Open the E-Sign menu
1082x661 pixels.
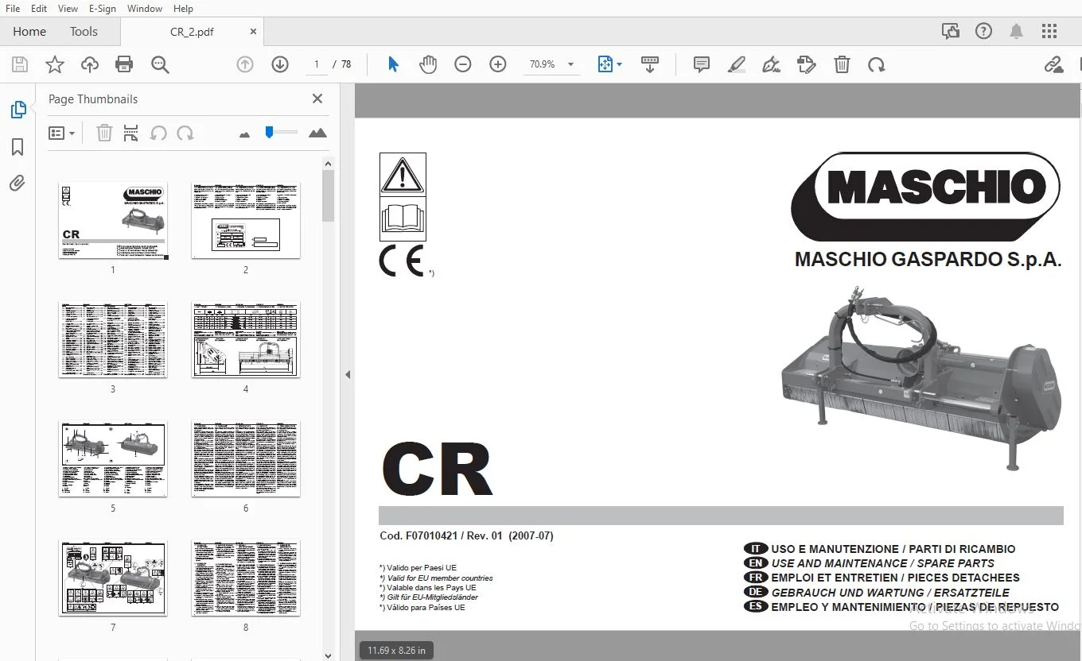(103, 8)
